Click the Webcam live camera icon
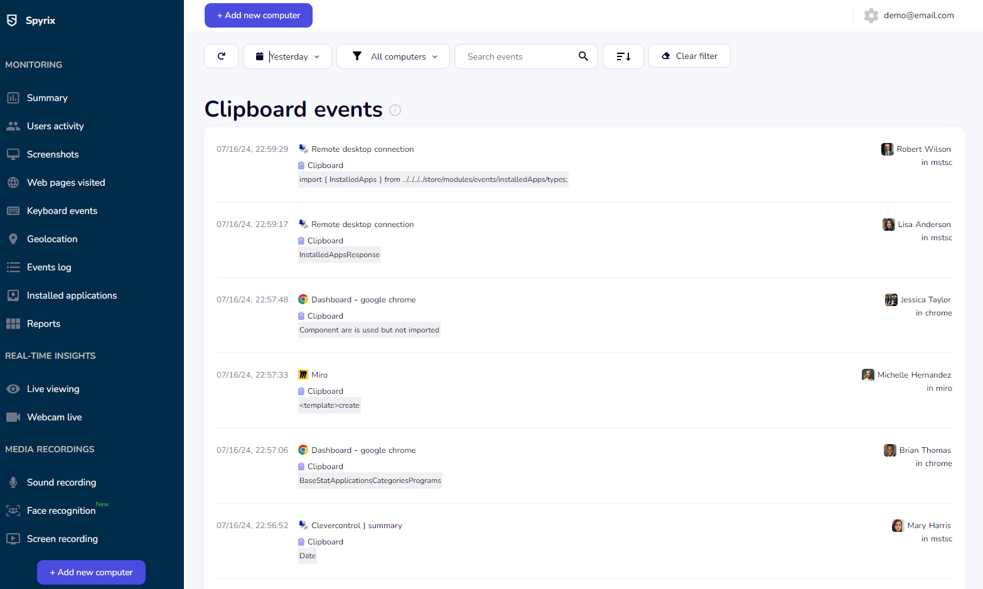The height and width of the screenshot is (589, 983). click(x=13, y=417)
